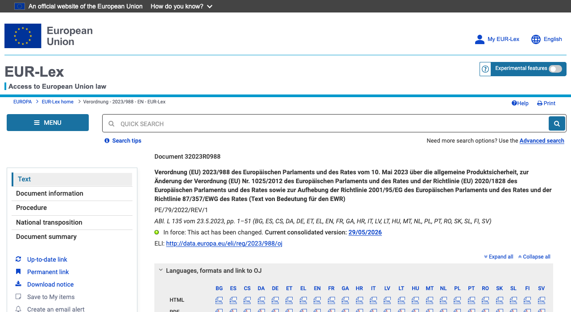
Task: Click Expand all sections
Action: 499,257
